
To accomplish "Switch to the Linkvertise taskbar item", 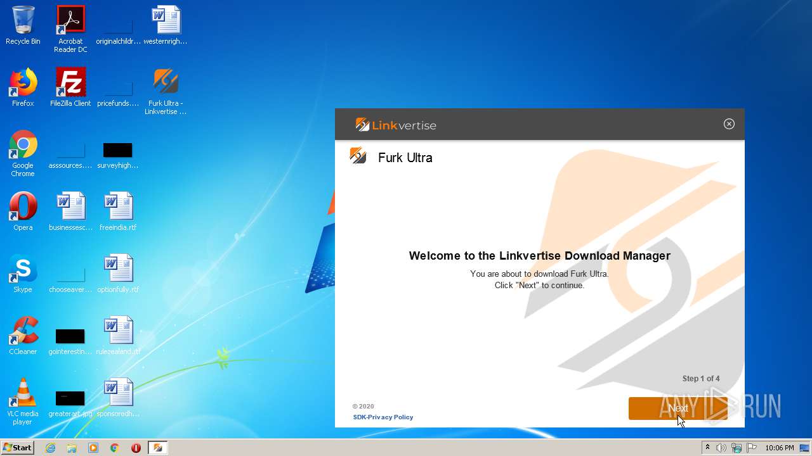I will (158, 448).
